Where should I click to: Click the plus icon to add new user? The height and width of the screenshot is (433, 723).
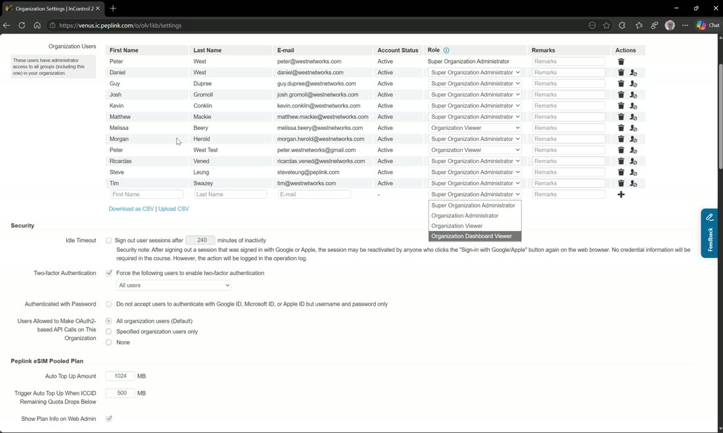[x=621, y=195]
